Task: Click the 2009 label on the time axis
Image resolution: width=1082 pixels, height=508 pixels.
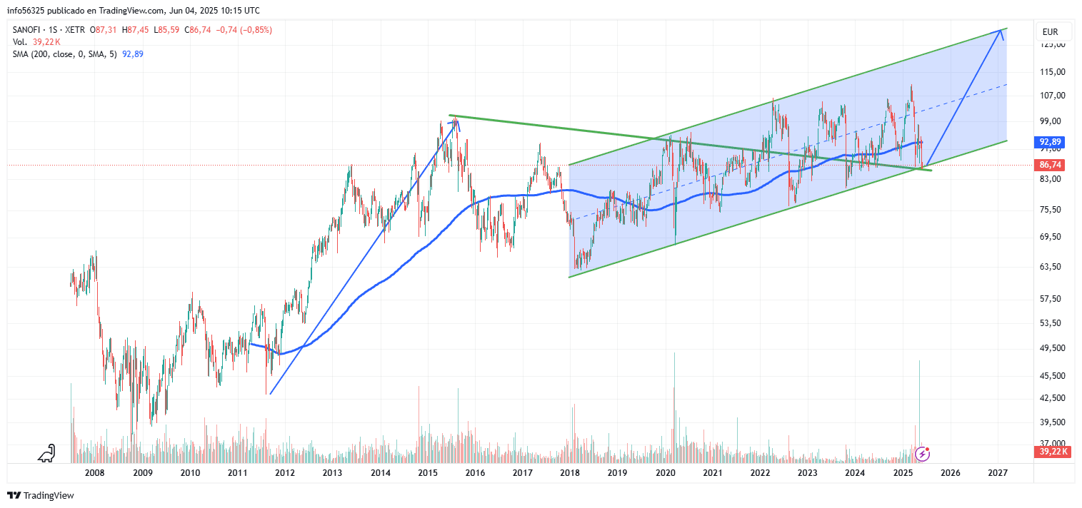Action: point(143,473)
